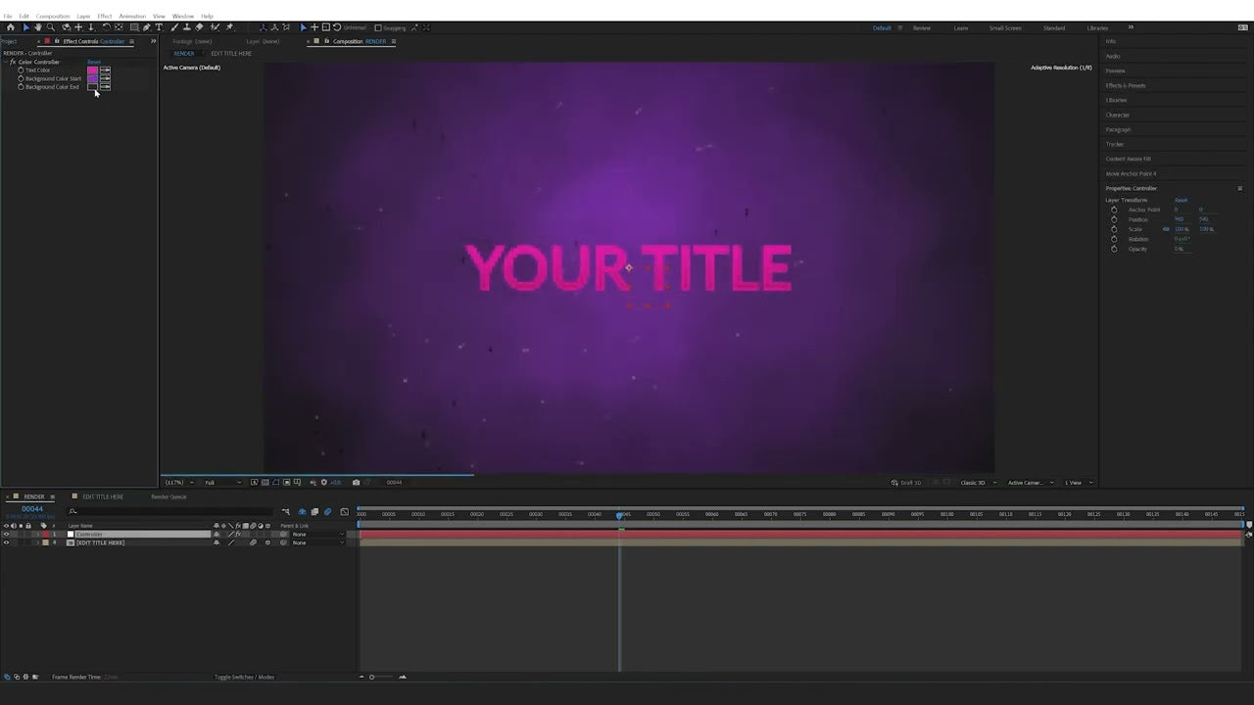Open the Graph Editor in timeline
The width and height of the screenshot is (1254, 705).
click(x=344, y=511)
